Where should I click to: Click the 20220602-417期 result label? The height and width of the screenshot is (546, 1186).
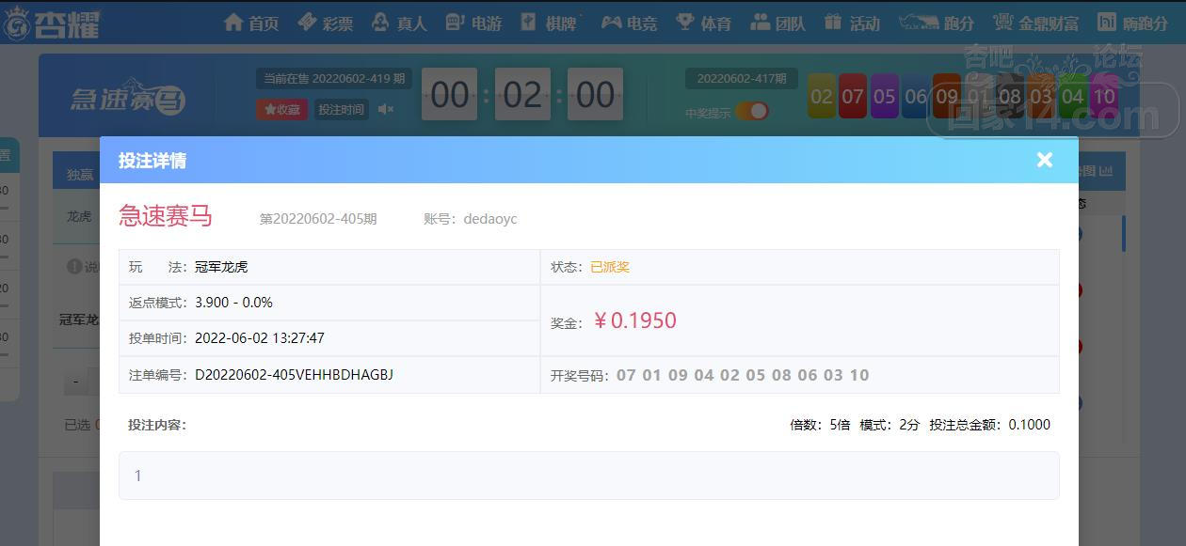tap(742, 79)
